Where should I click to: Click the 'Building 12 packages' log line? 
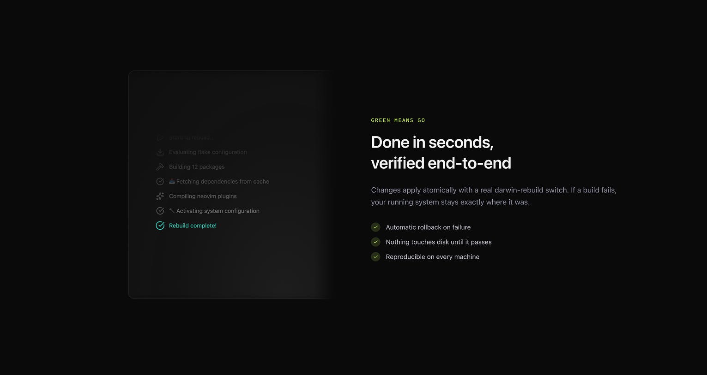pyautogui.click(x=197, y=167)
